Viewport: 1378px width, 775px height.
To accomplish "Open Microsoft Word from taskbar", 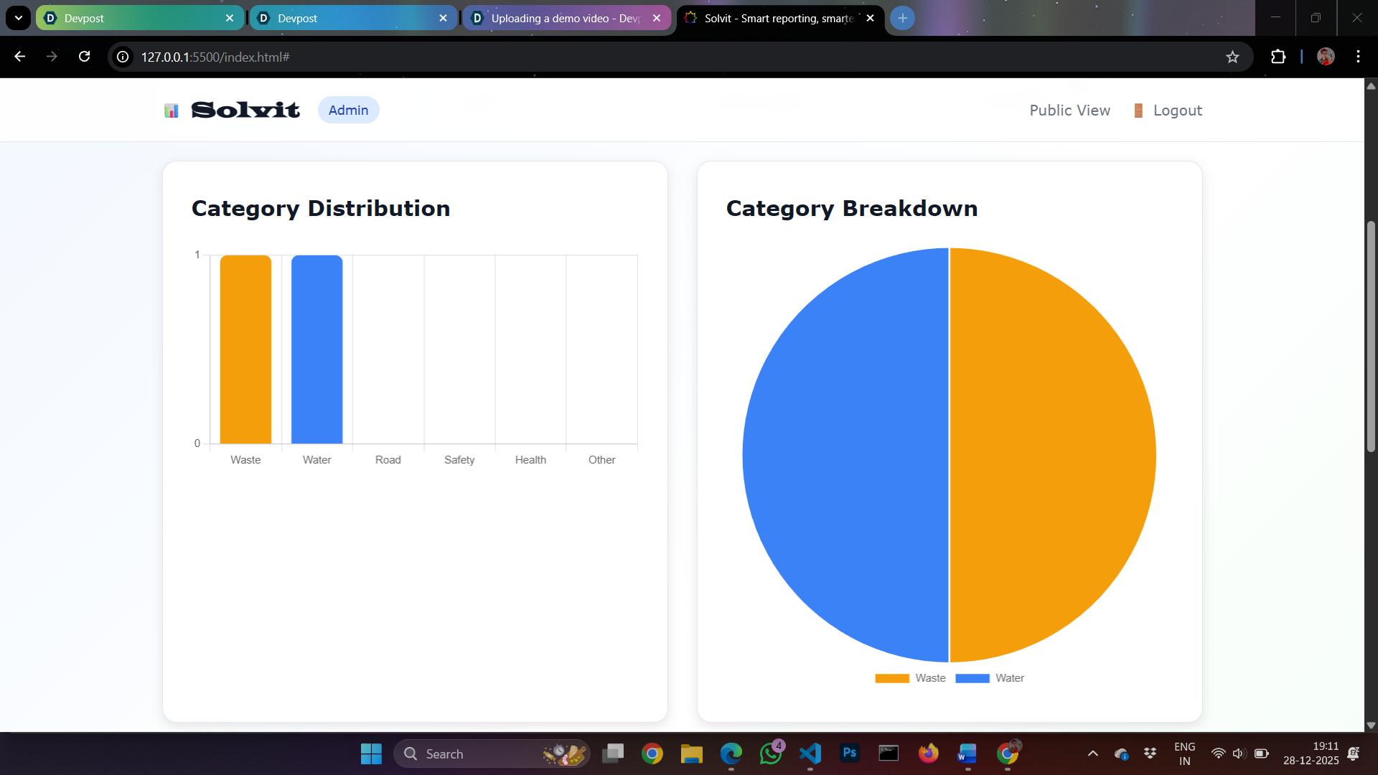I will tap(967, 753).
